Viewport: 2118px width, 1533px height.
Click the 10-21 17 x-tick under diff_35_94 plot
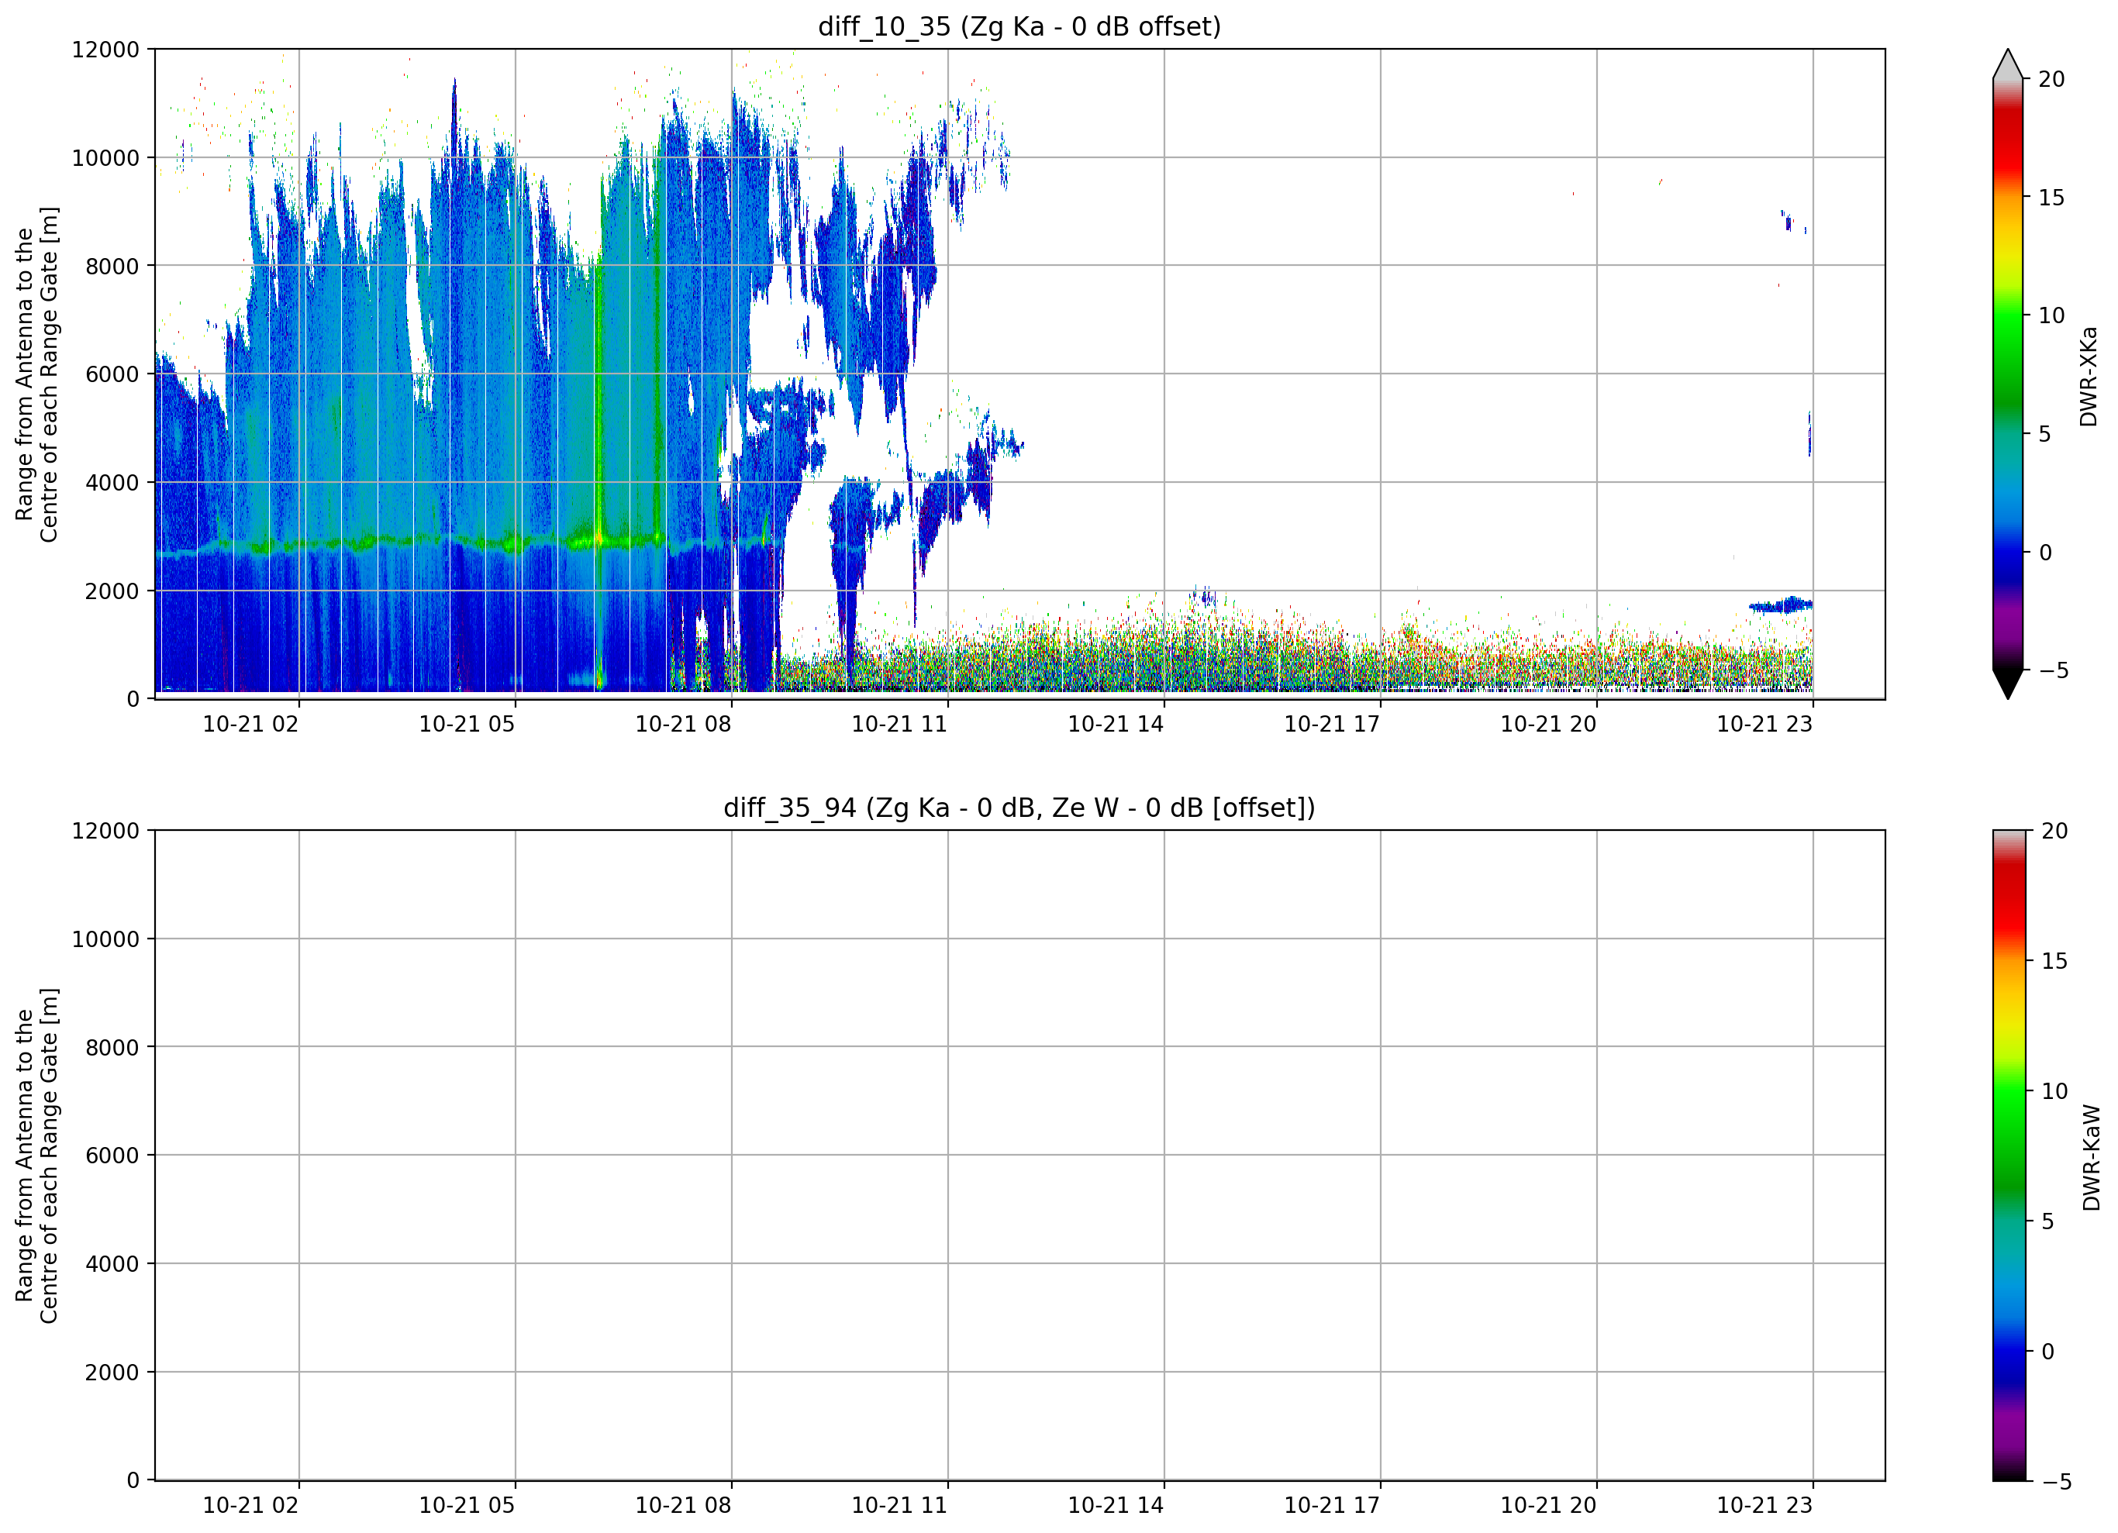(1333, 1506)
